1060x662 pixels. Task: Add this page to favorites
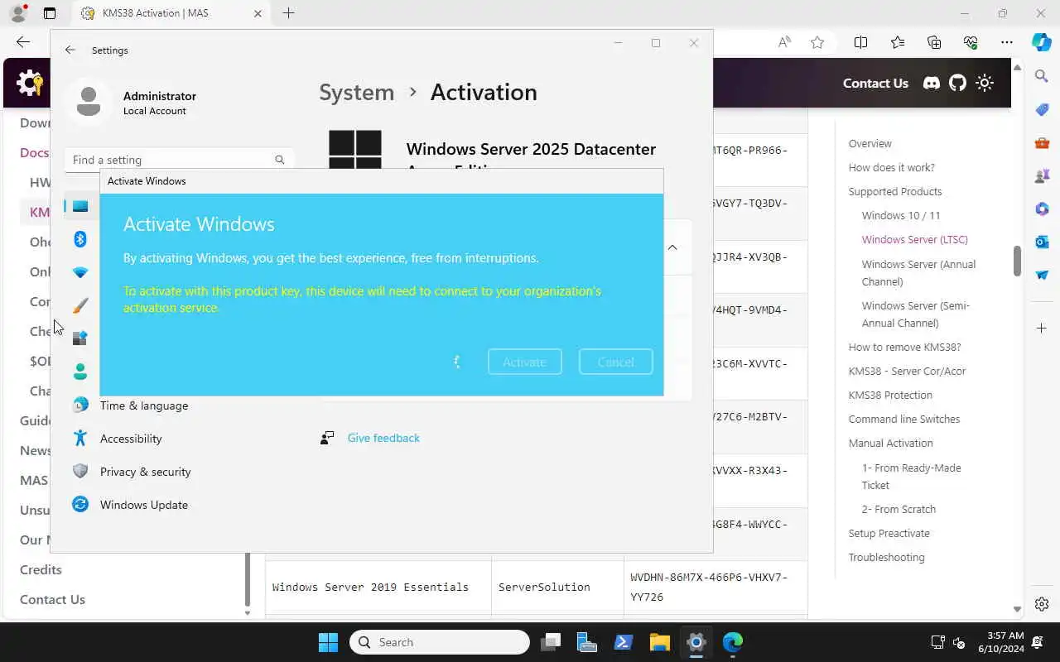(817, 42)
